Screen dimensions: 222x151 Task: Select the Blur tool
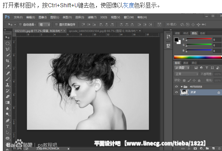click(8, 108)
